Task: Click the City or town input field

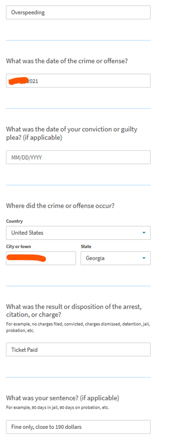Action: (41, 258)
